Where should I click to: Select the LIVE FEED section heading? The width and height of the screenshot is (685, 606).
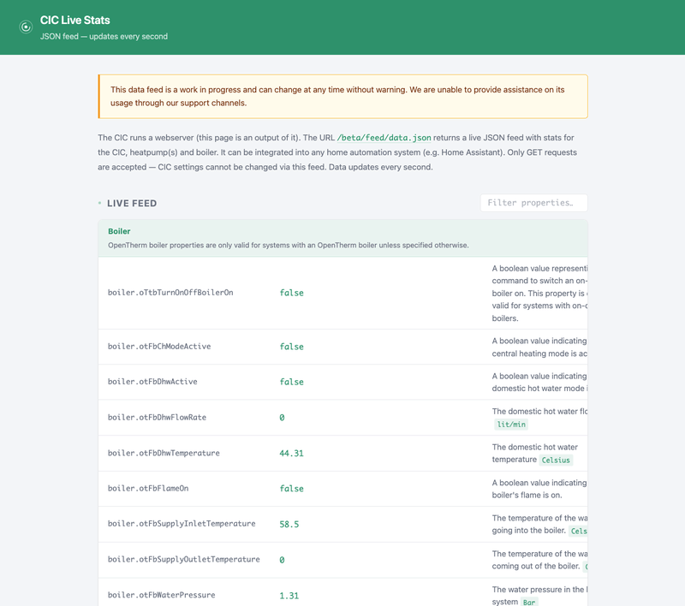point(132,204)
